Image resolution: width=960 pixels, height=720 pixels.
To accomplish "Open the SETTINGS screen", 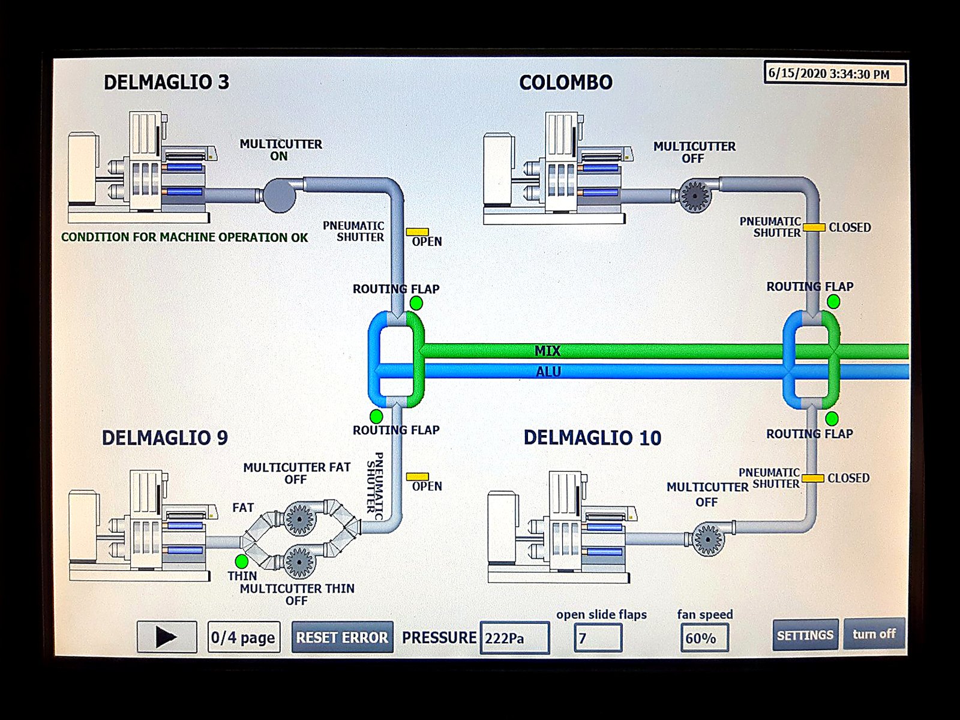I will tap(805, 635).
